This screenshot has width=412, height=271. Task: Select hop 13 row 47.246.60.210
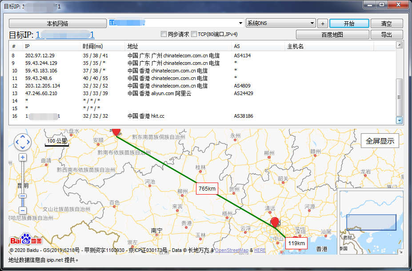pyautogui.click(x=202, y=93)
